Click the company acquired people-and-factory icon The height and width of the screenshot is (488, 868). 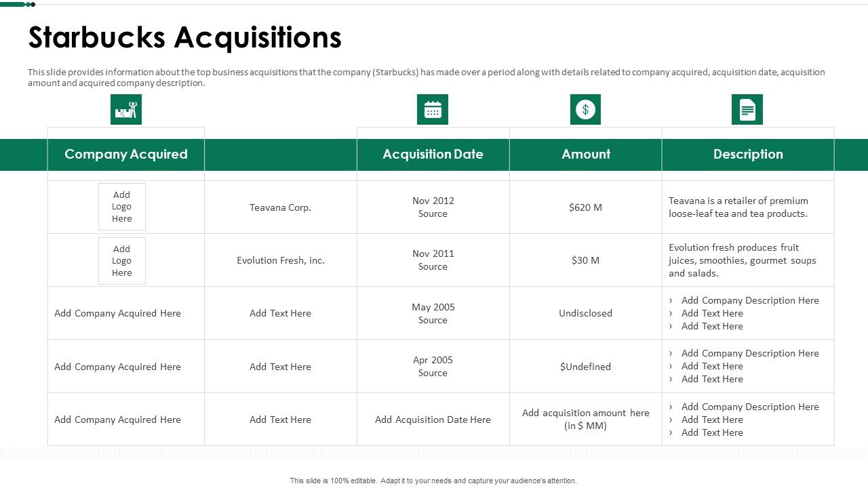click(x=126, y=109)
